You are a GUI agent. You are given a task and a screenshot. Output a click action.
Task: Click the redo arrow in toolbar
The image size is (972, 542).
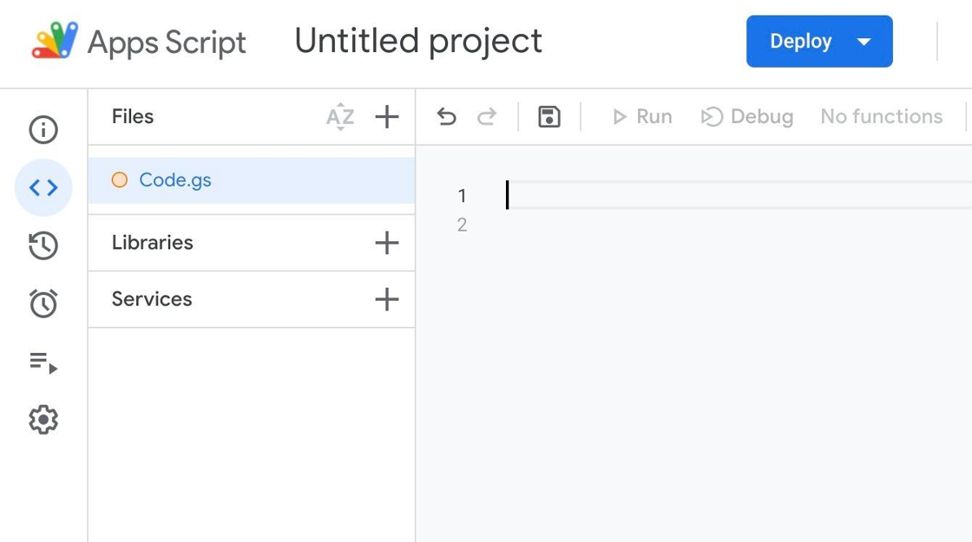tap(487, 117)
